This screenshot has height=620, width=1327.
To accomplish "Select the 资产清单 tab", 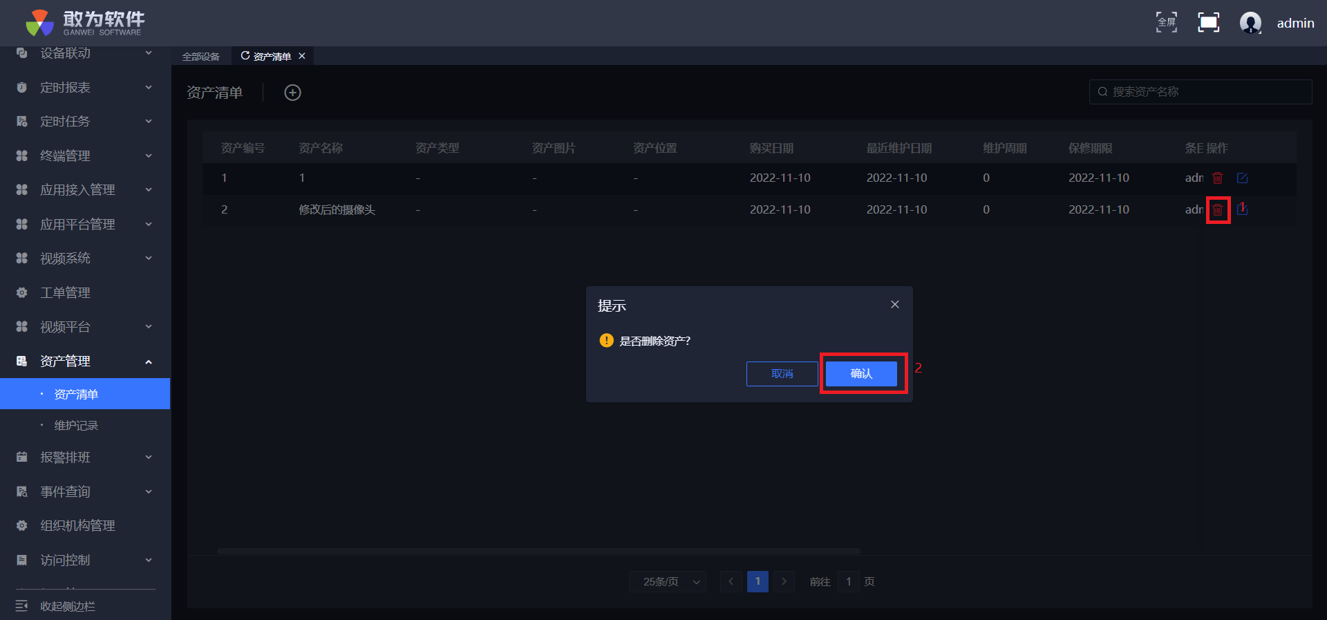I will click(x=272, y=57).
